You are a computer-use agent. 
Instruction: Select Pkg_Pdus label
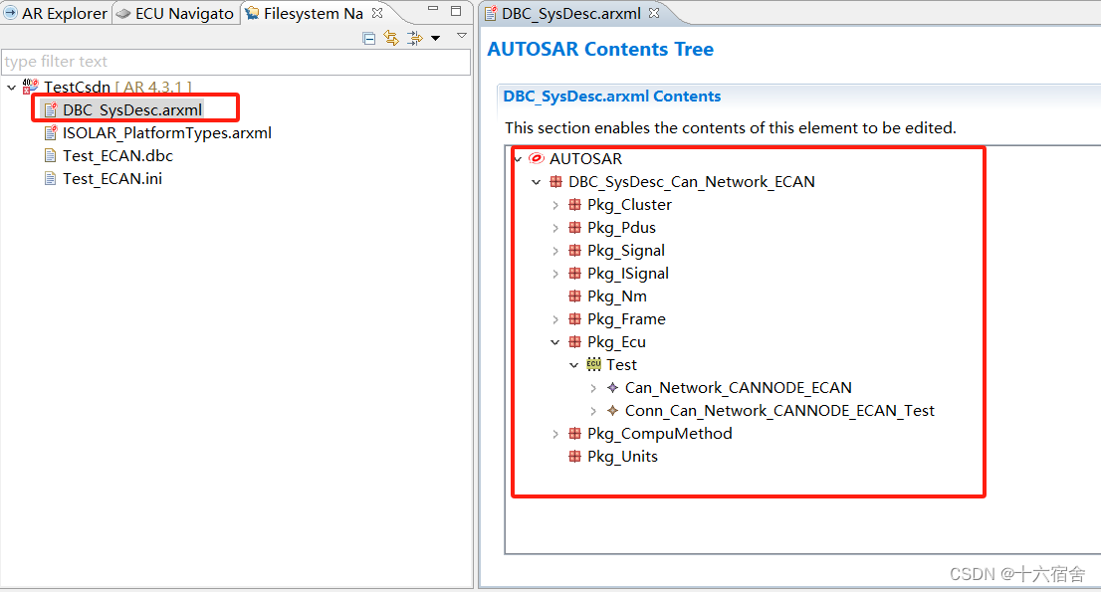tap(621, 227)
